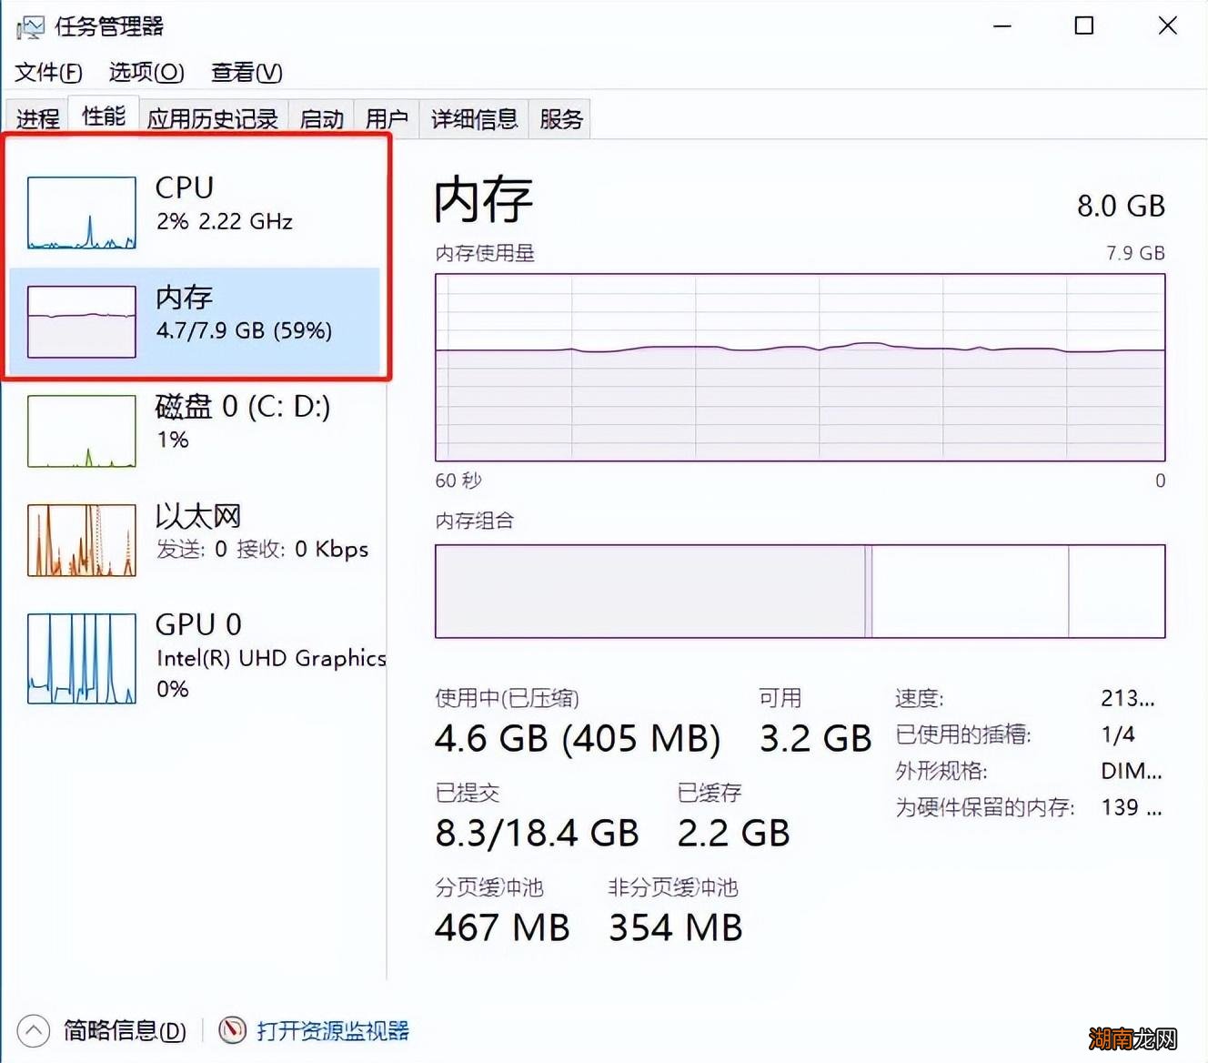Click the Task Manager app icon in title bar
This screenshot has height=1063, width=1208.
pos(29,27)
